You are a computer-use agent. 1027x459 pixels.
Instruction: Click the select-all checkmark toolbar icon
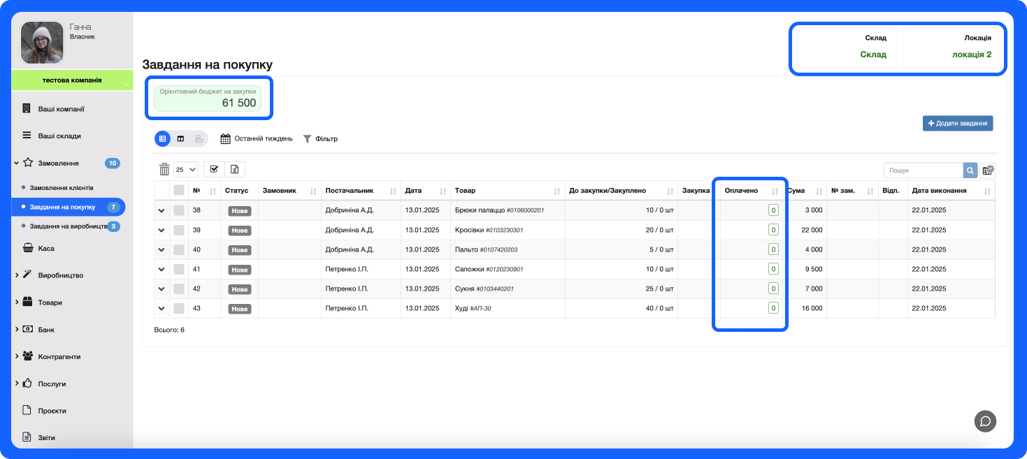214,169
